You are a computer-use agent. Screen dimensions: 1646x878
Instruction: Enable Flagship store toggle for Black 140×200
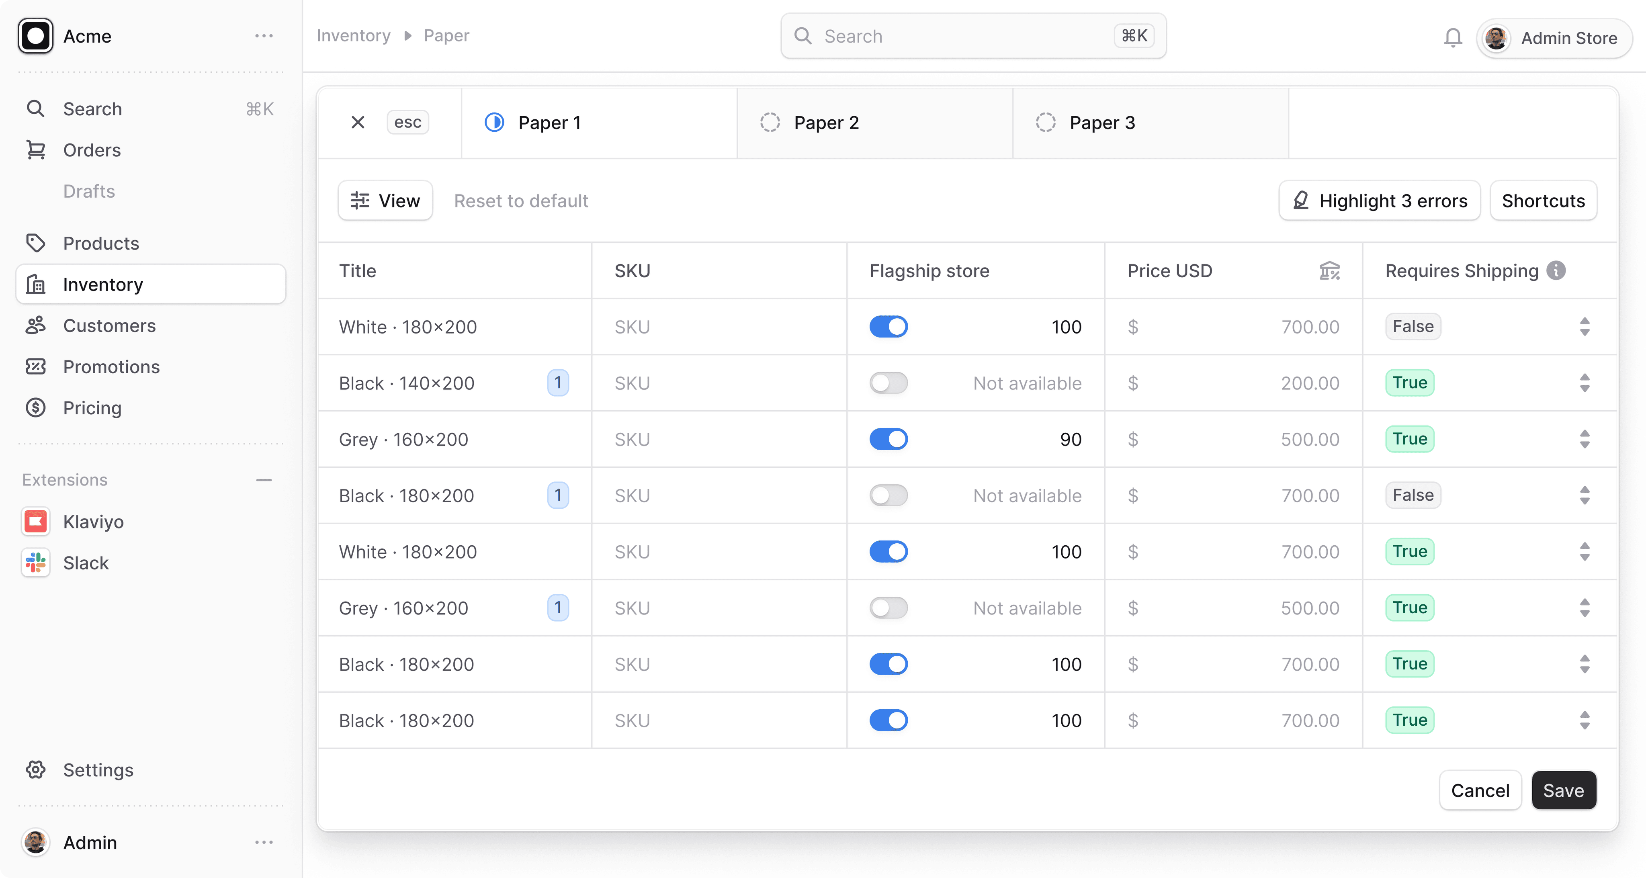[x=888, y=383]
